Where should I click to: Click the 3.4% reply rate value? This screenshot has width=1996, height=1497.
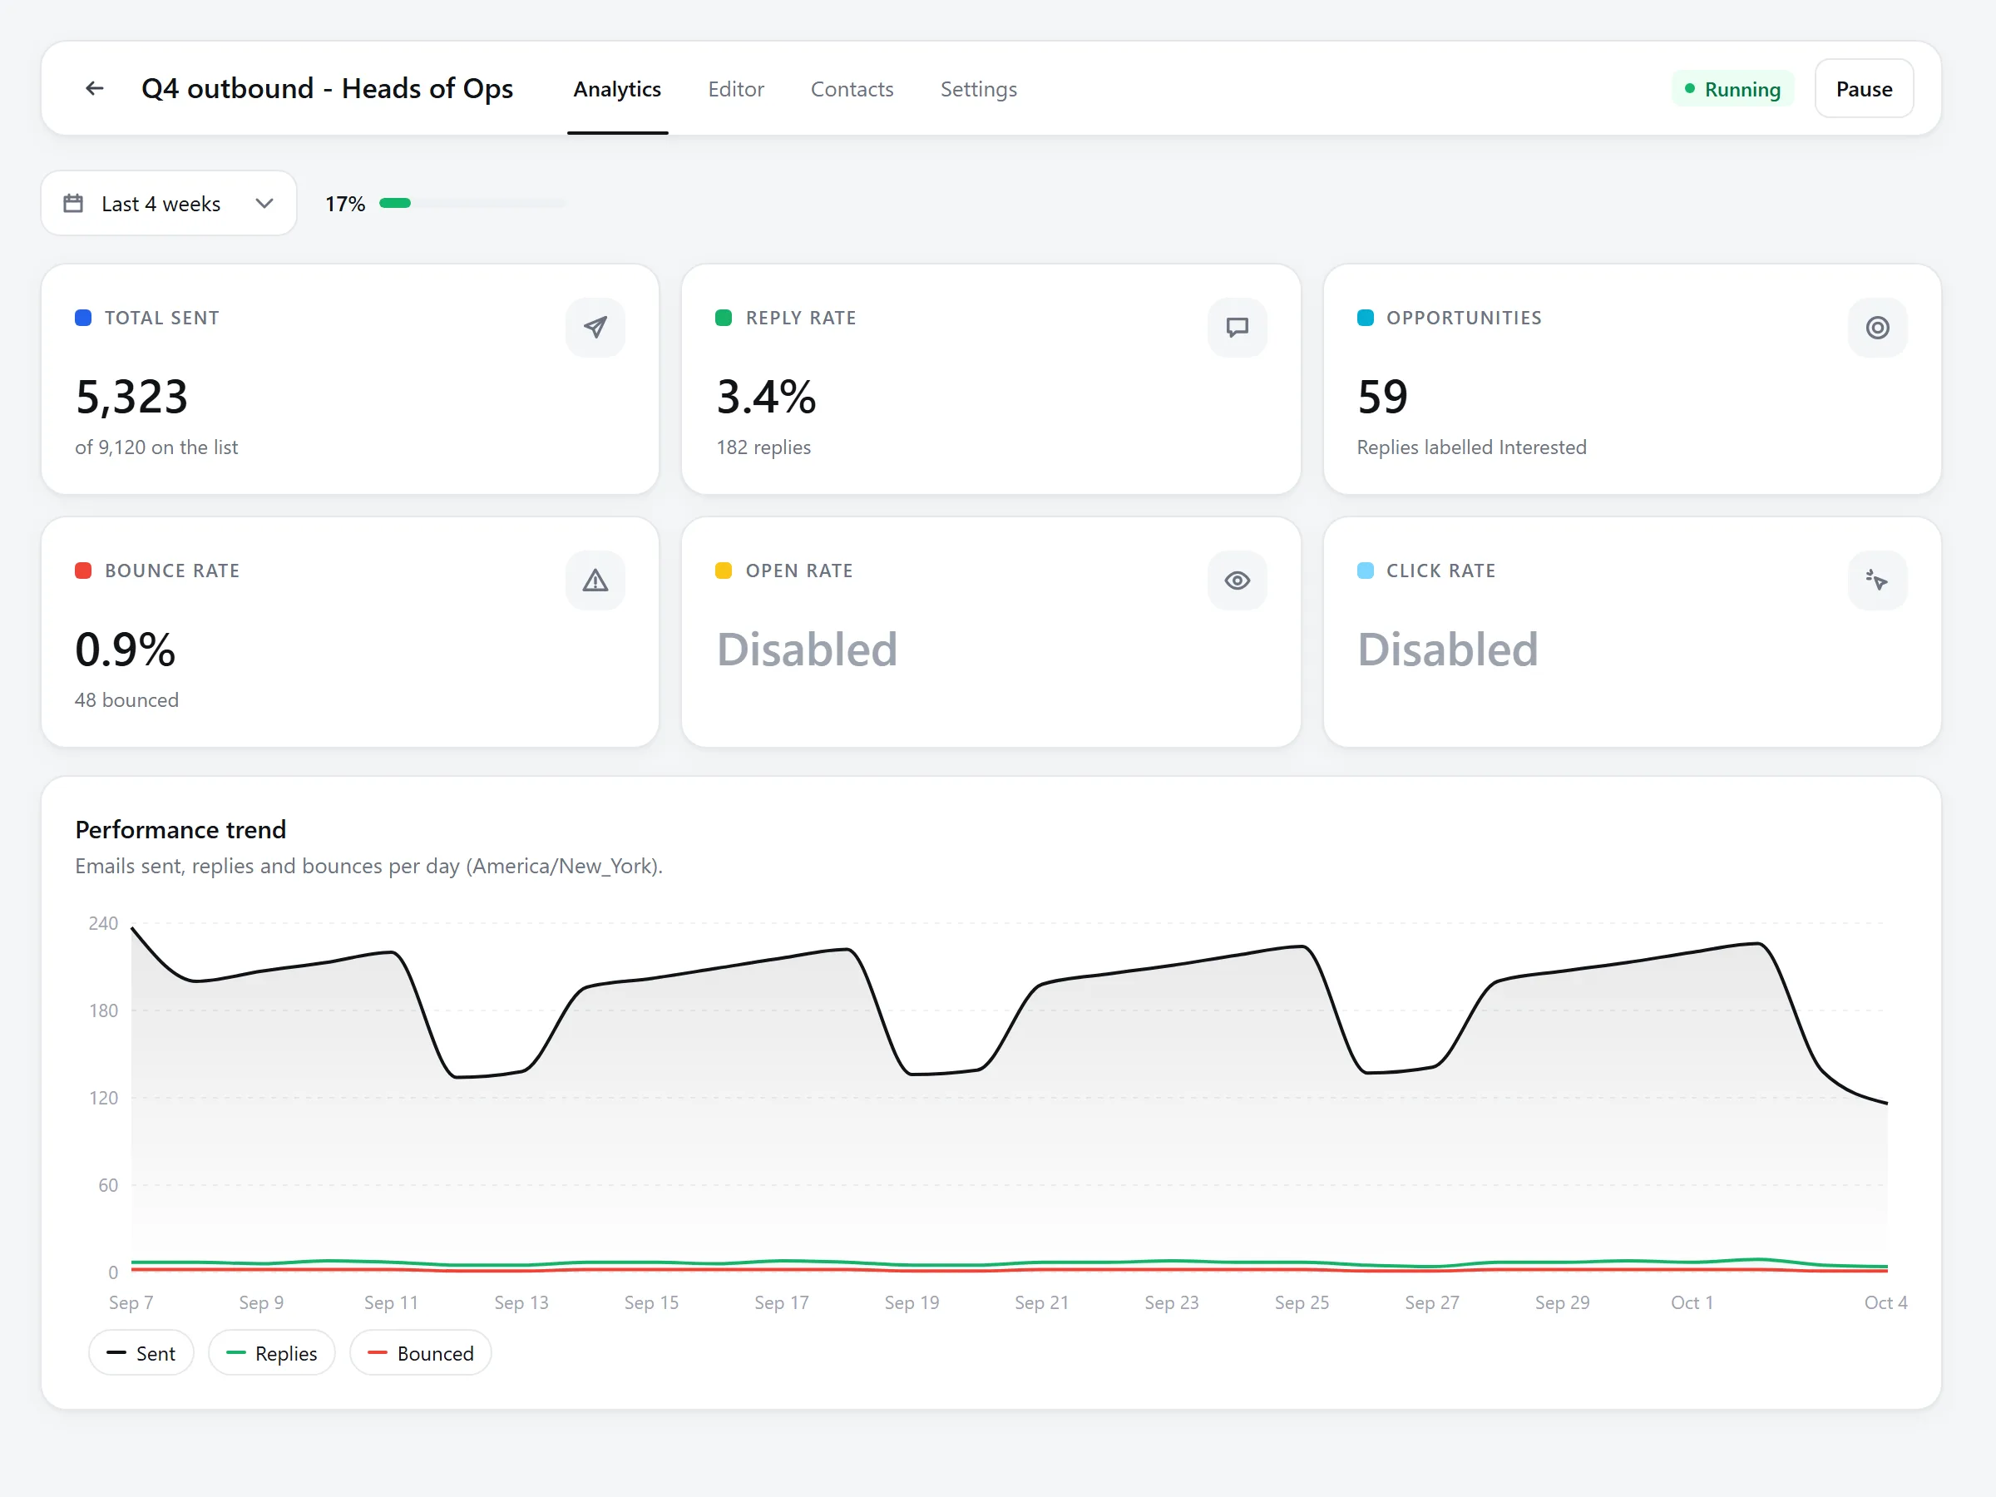click(x=766, y=397)
